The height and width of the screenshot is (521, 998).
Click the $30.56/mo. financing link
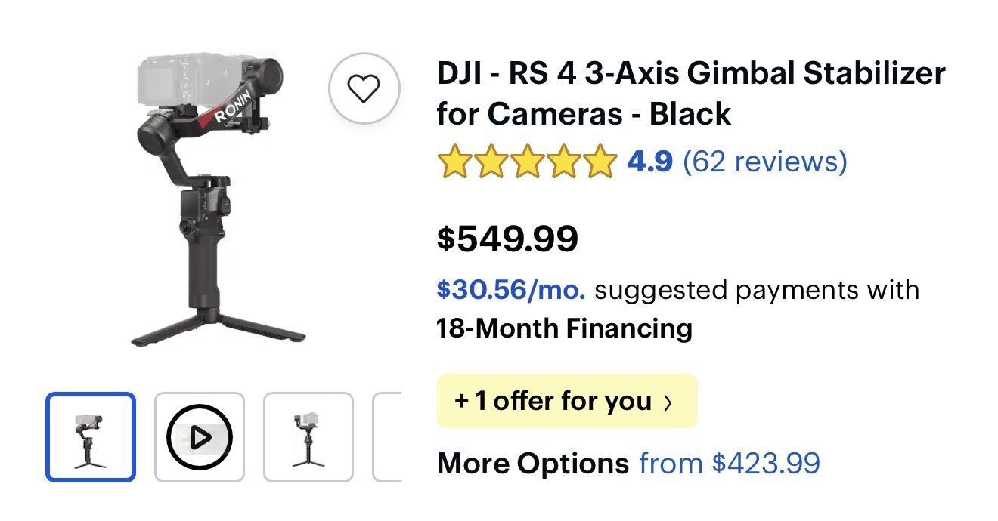(511, 290)
